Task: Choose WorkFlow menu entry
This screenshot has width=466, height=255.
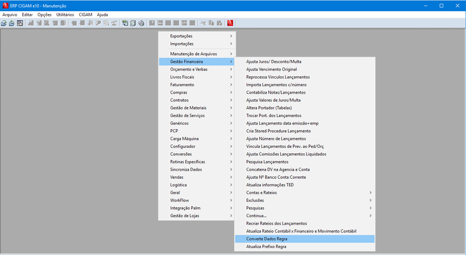Action: click(x=196, y=201)
